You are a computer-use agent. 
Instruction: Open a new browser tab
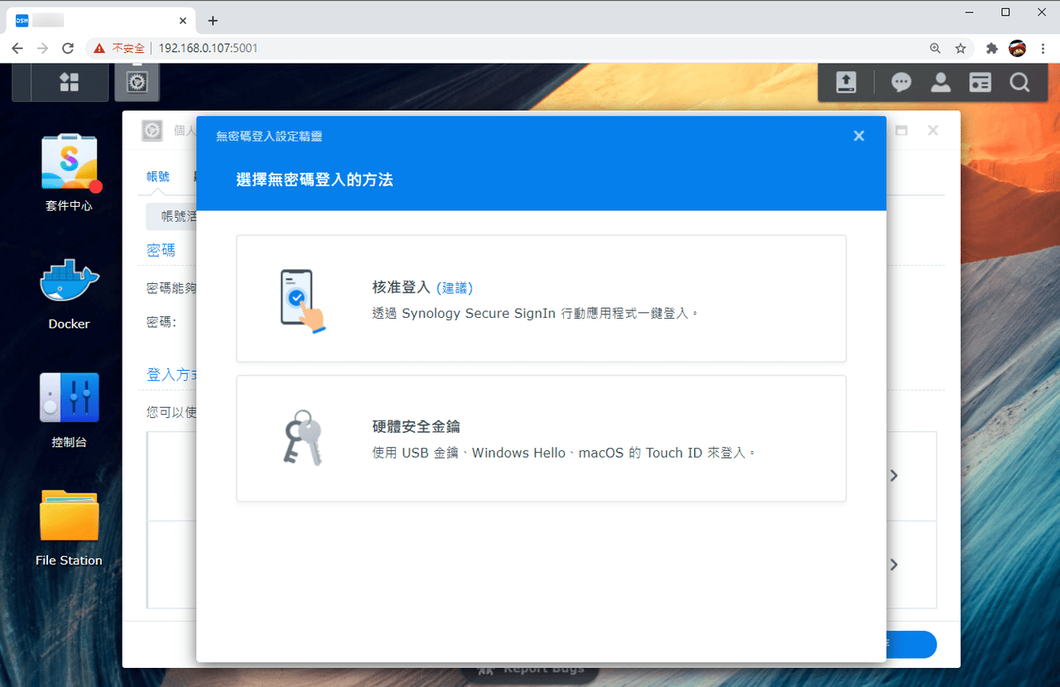click(x=213, y=21)
